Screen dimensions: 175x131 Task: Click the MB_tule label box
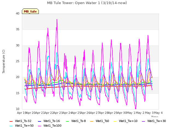point(30,11)
